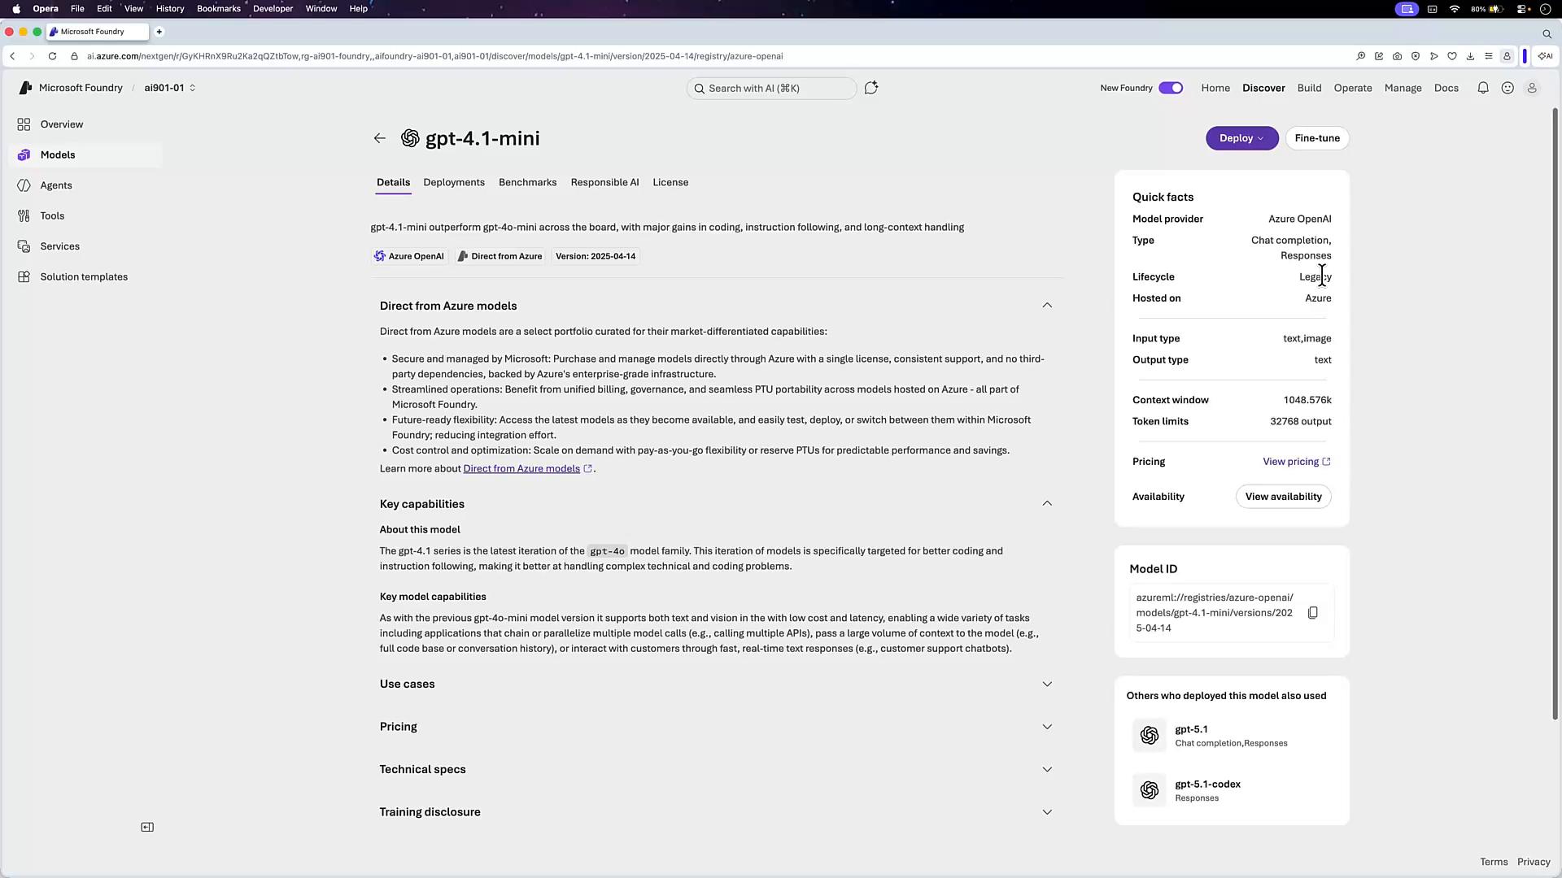Click the new chat icon beside search
Screen dimensions: 1562x878
(x=871, y=88)
